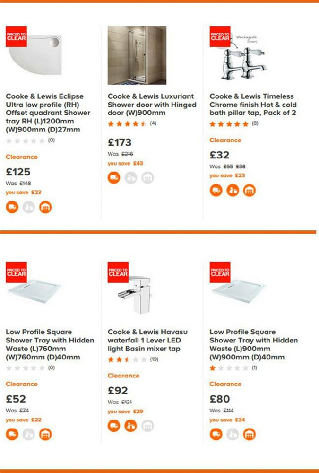Click click-and-collect icon under Havasu mixer tap
The height and width of the screenshot is (473, 319).
coord(130,426)
